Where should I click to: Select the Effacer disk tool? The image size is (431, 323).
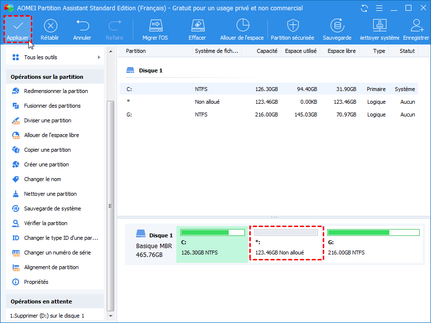point(197,29)
